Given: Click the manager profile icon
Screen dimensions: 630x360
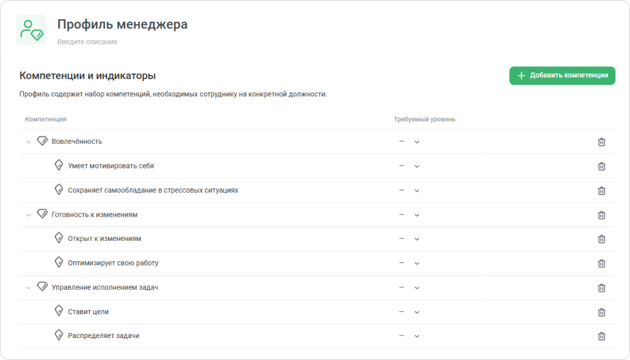Looking at the screenshot, I should click(31, 30).
